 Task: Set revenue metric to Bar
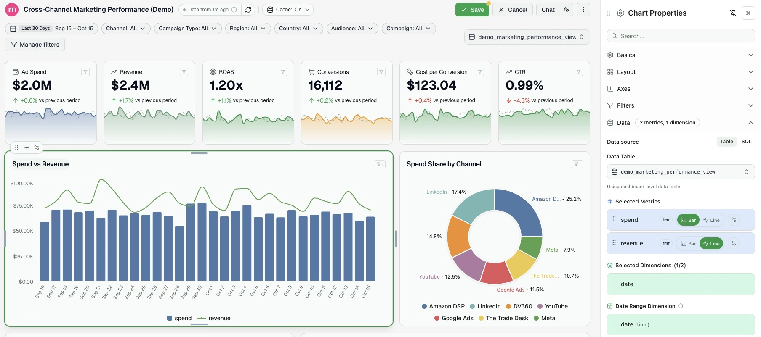click(x=688, y=243)
